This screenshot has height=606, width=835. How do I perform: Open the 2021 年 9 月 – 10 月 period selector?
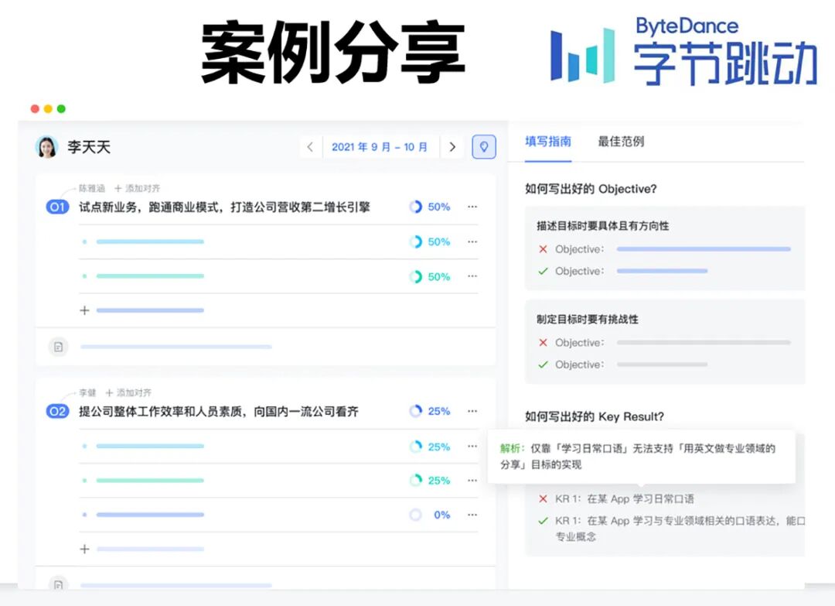[380, 147]
